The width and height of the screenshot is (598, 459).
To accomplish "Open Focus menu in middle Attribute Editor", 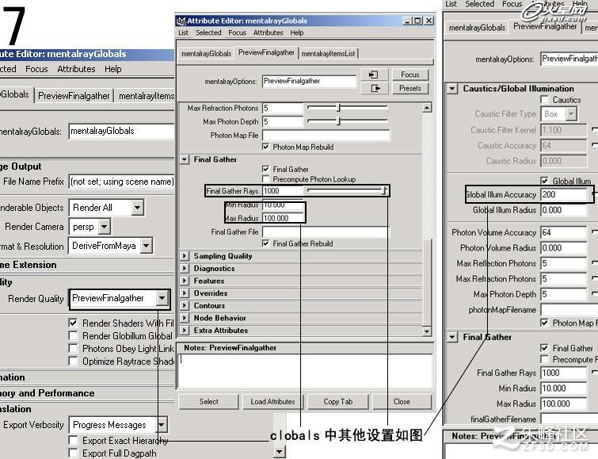I will pyautogui.click(x=237, y=33).
